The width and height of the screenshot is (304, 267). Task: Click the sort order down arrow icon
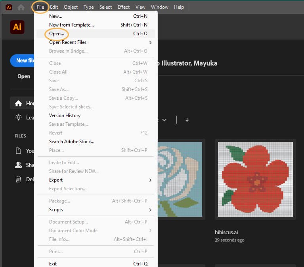(187, 120)
